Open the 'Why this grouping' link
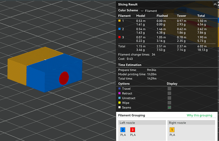The height and width of the screenshot is (141, 219). 199,115
